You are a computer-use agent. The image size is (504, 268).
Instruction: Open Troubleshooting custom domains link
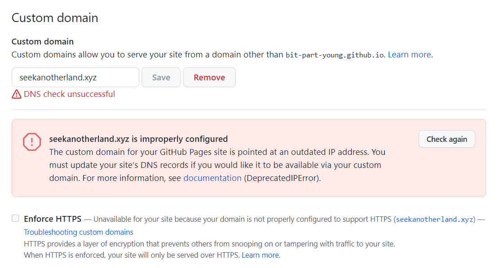click(79, 232)
